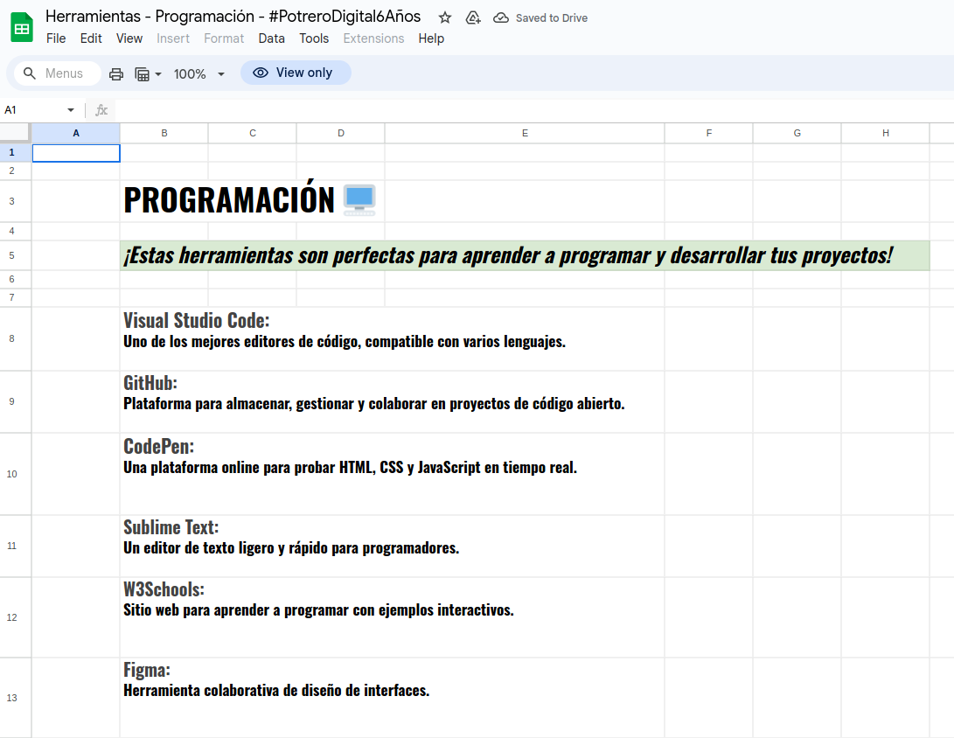Select column D header

341,133
